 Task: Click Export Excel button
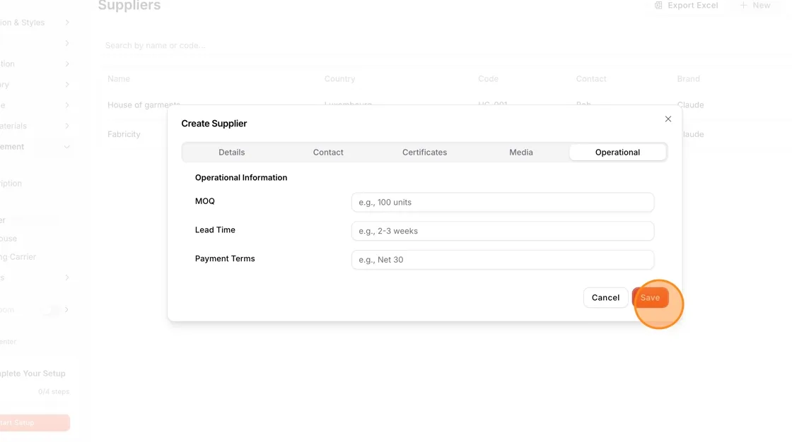pos(686,6)
